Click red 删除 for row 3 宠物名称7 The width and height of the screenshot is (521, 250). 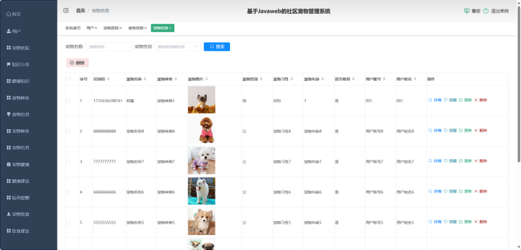(x=480, y=161)
